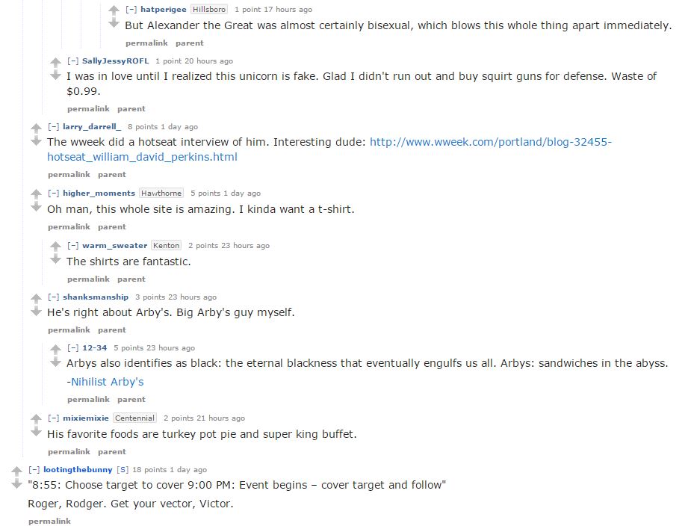Downvote mixiemixie's turkey pot pie comment

click(x=36, y=432)
